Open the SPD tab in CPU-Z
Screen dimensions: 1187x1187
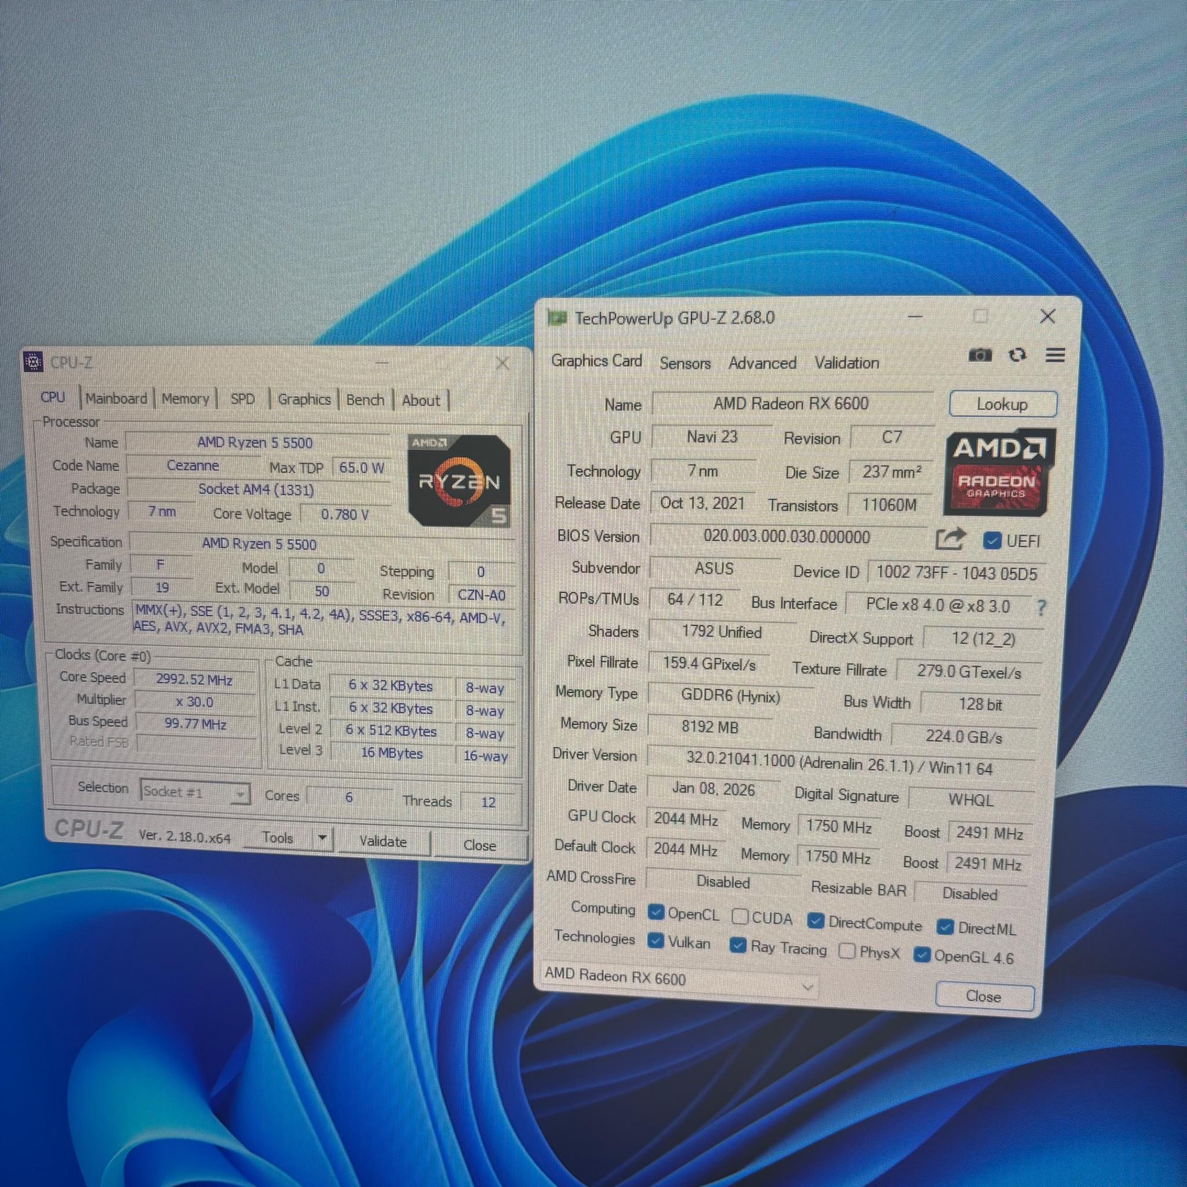click(243, 399)
